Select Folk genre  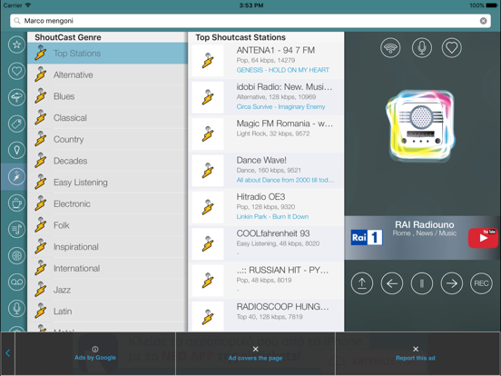pyautogui.click(x=107, y=225)
